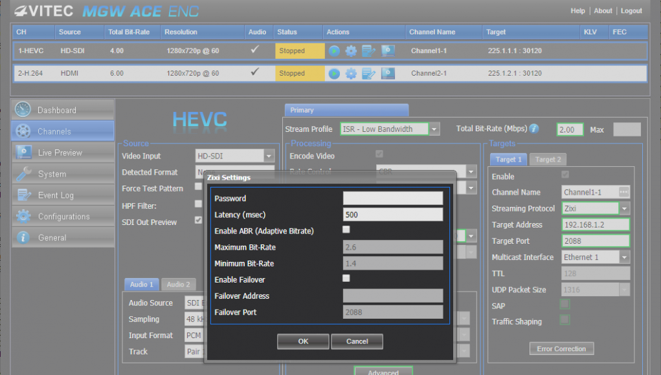Toggle SDI Out Preview checkbox
Screen dimensions: 661x375
[x=198, y=220]
